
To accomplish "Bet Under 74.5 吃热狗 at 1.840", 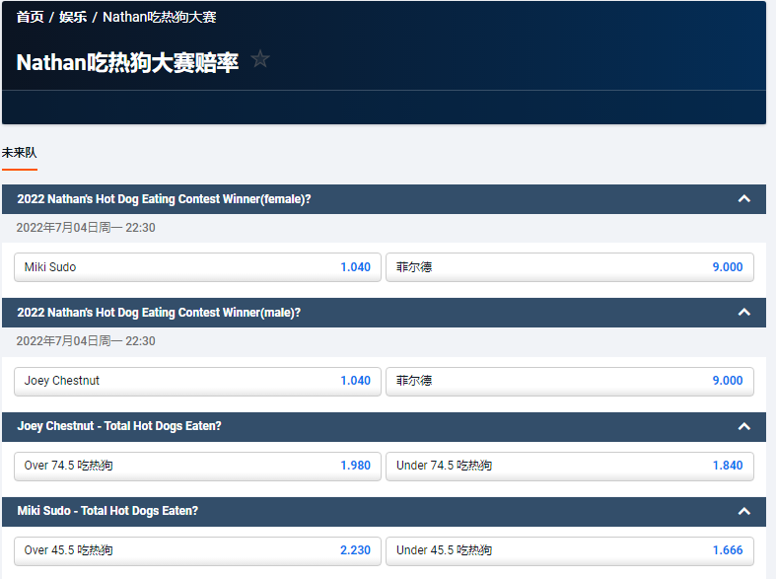I will (569, 466).
